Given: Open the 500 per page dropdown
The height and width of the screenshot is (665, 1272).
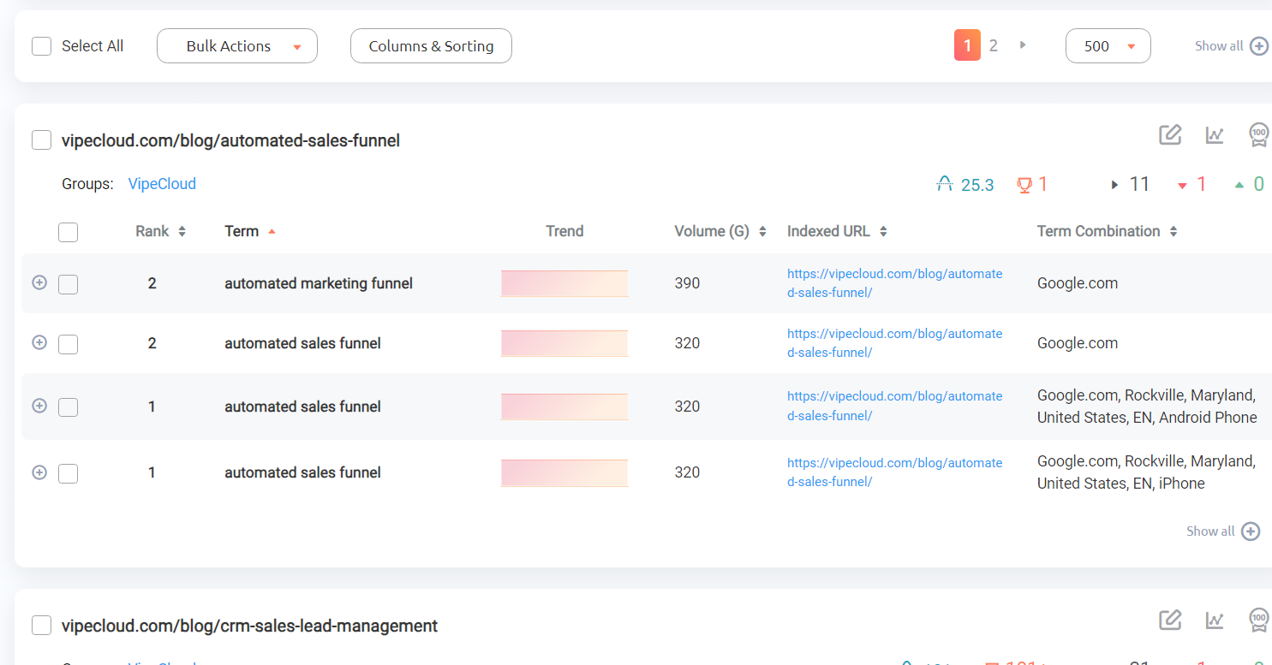Looking at the screenshot, I should 1108,46.
